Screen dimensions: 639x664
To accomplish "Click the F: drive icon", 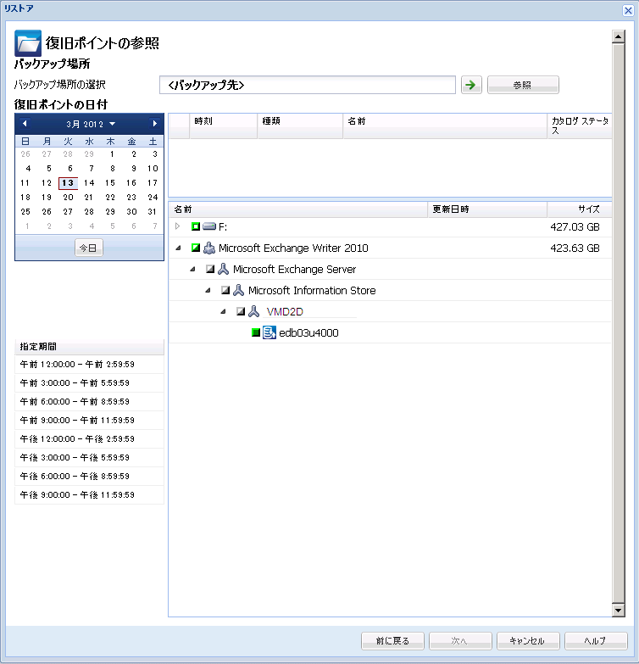I will point(209,226).
